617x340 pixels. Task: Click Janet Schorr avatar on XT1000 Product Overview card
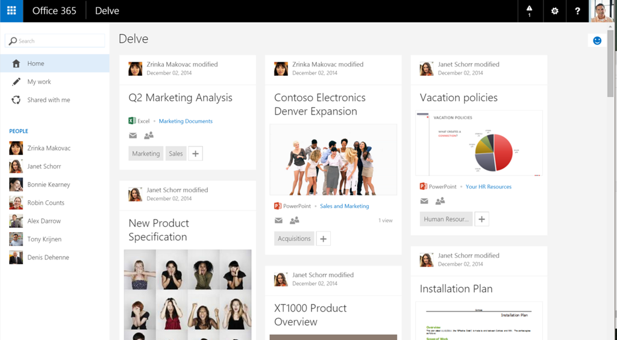pyautogui.click(x=281, y=279)
